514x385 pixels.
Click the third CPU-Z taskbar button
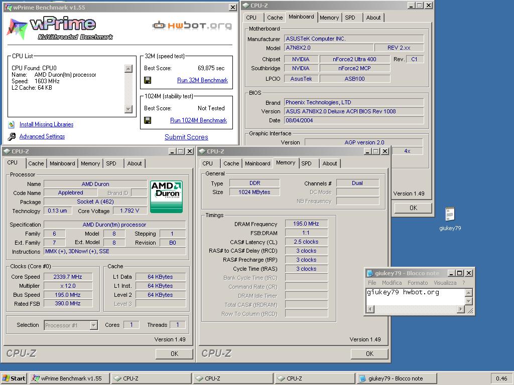(x=315, y=378)
